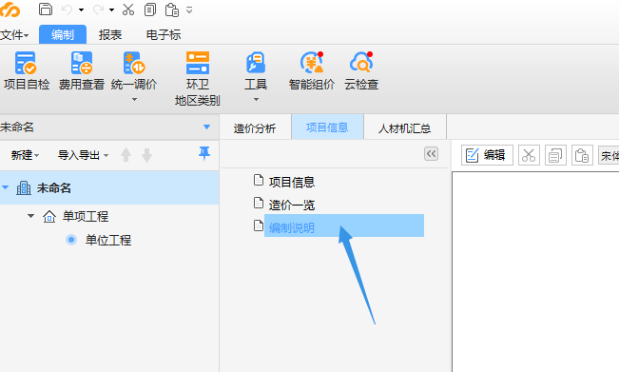This screenshot has width=619, height=372.
Task: Click the copy icon in title bar
Action: point(150,10)
